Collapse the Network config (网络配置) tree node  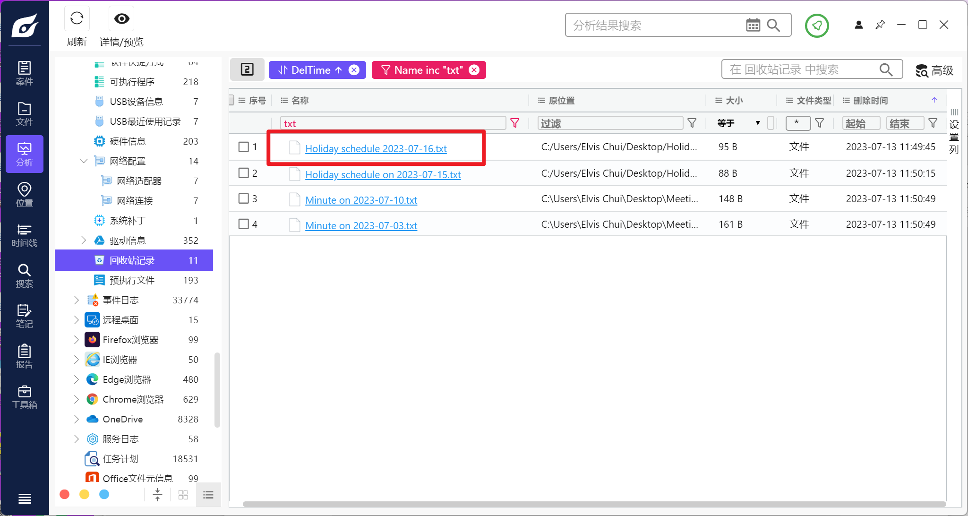84,161
